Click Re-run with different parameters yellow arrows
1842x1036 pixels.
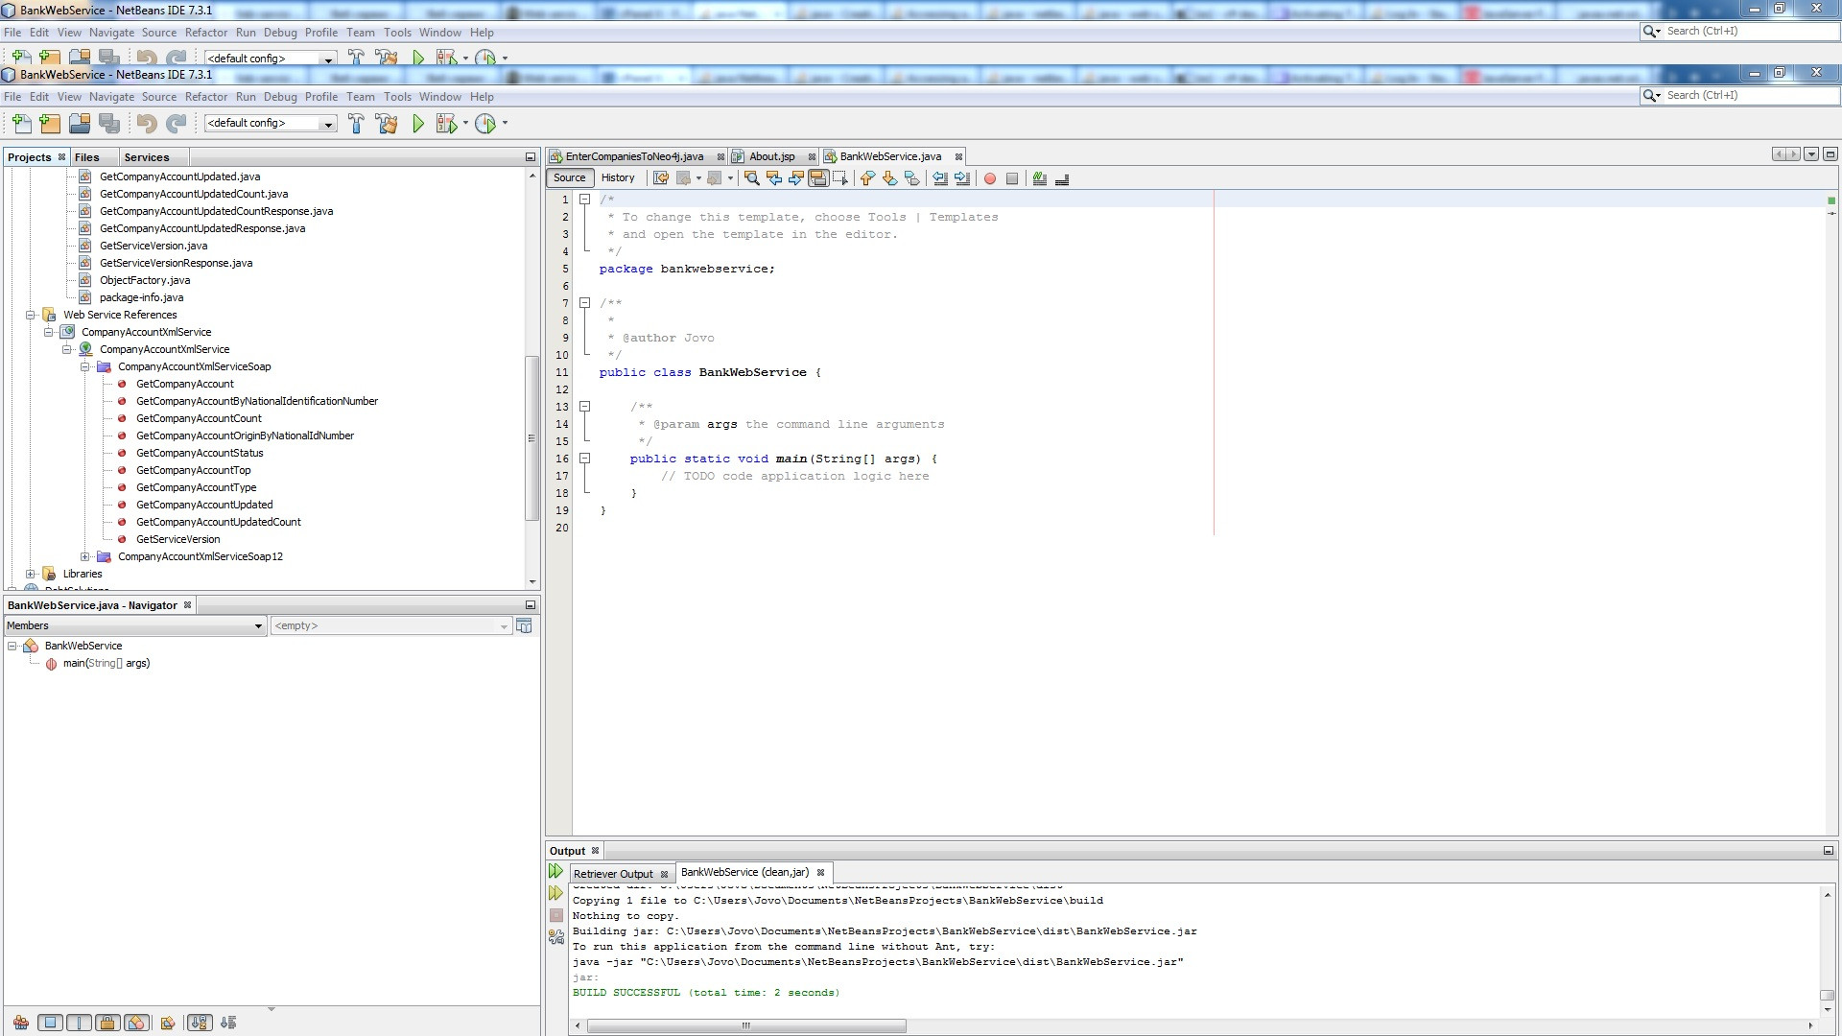tap(555, 893)
